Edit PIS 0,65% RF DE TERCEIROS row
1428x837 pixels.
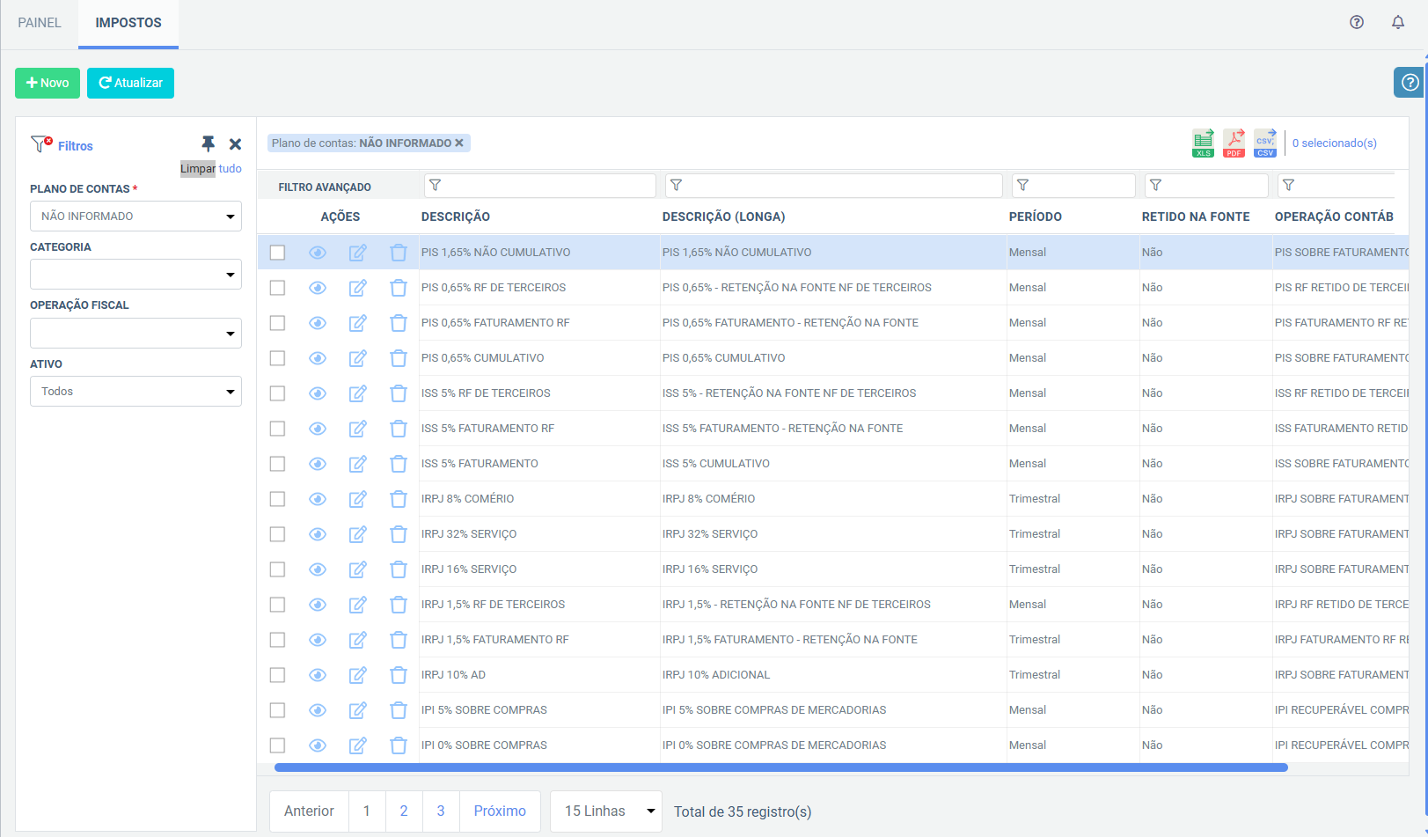tap(357, 288)
